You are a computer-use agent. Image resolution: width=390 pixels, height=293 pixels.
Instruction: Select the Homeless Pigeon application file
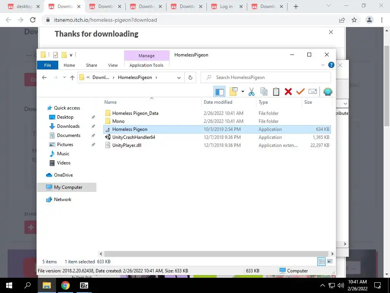tap(217, 129)
